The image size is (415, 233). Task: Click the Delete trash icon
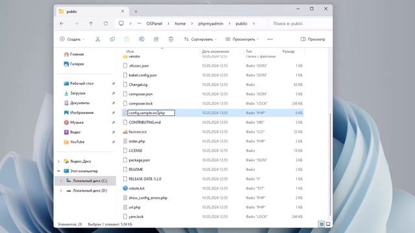pos(171,39)
